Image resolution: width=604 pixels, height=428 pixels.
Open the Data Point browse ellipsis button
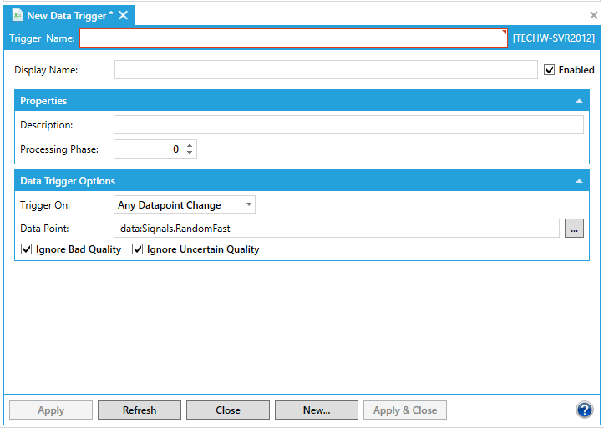tap(574, 229)
